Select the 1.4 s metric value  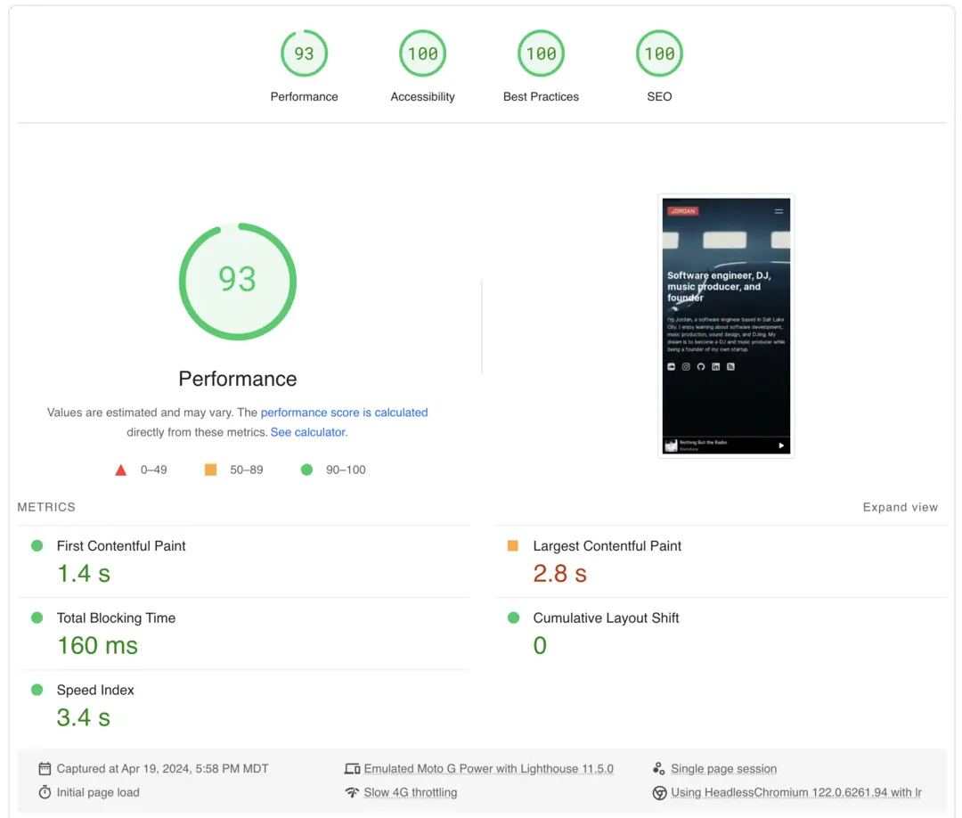click(x=84, y=574)
